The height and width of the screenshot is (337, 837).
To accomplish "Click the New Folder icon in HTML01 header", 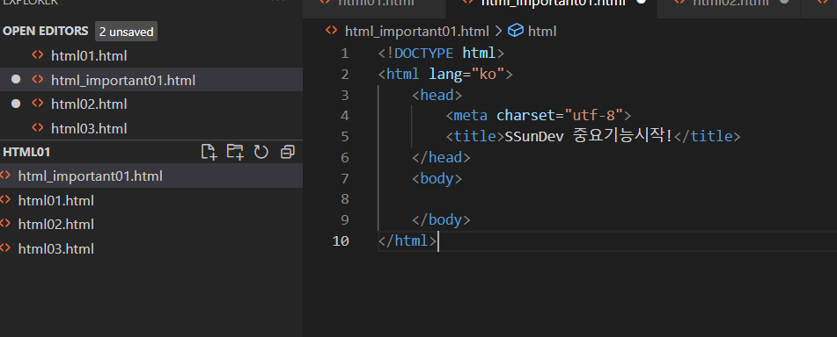I will click(x=235, y=152).
